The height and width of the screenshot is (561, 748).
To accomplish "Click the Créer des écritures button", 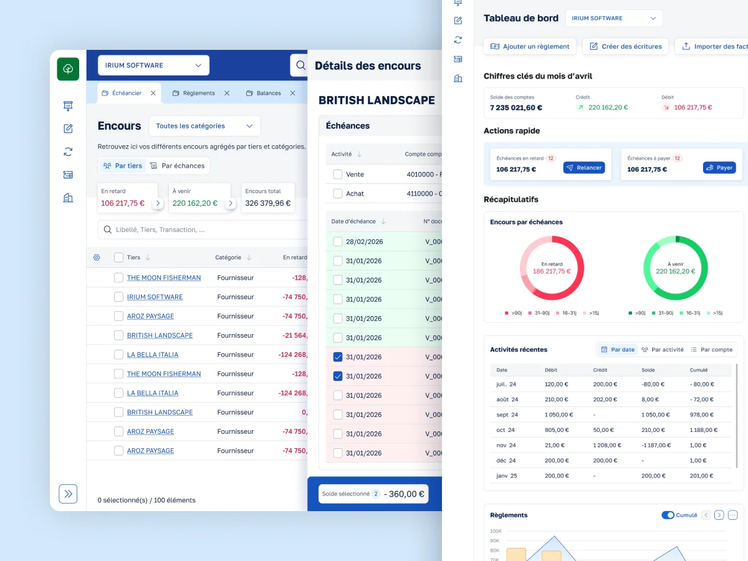I will pos(626,46).
